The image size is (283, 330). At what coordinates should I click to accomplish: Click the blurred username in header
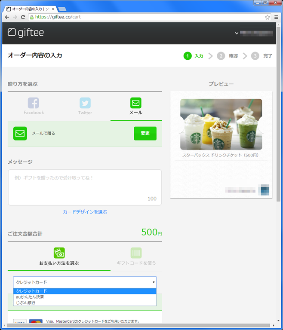pos(256,33)
